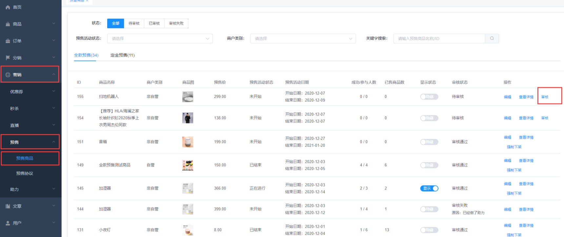Viewport: 564px width, 237px height.
Task: Click the magnifier search button
Action: click(x=492, y=39)
